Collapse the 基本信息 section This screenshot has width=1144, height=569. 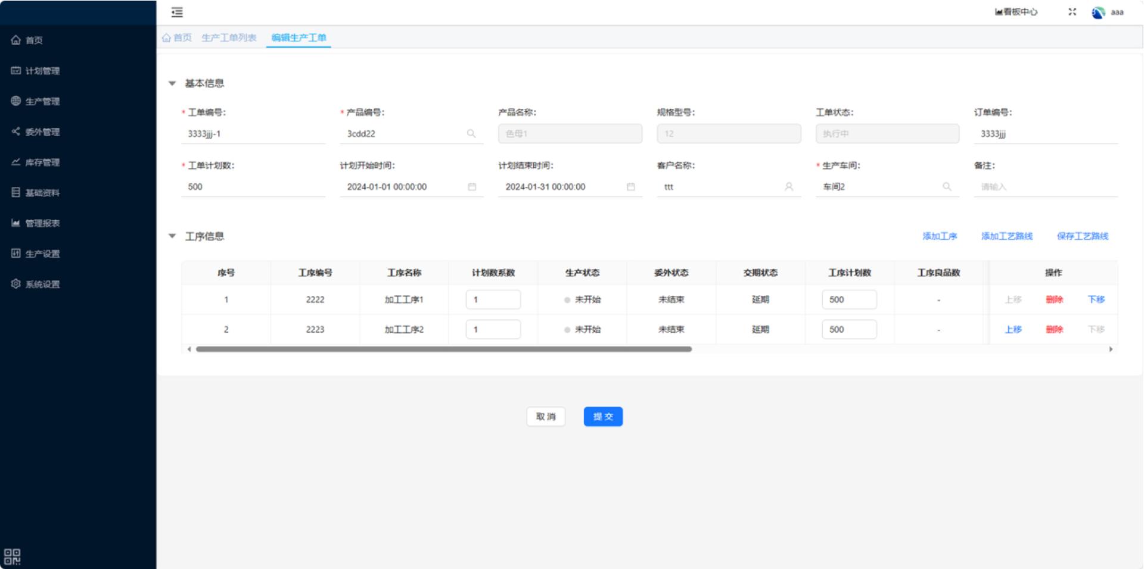172,83
